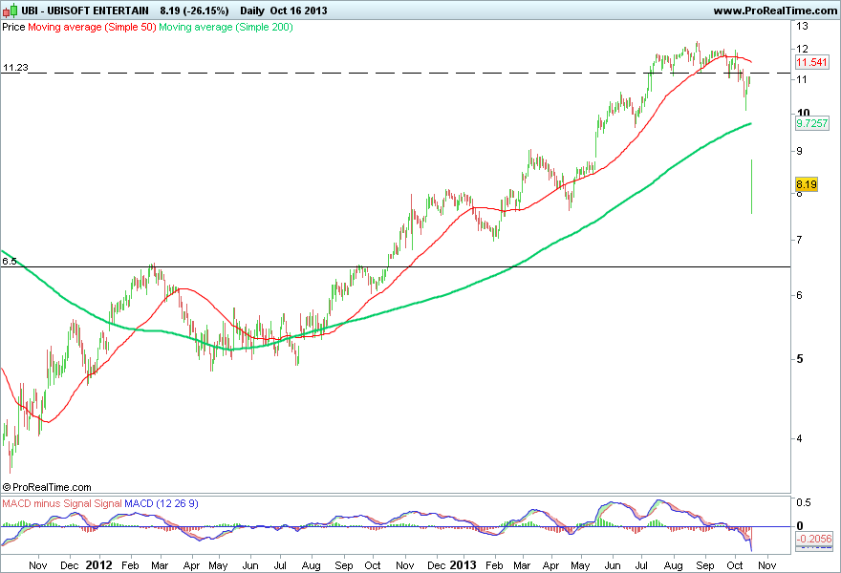Click the ©ProRealTime.com copyright text
This screenshot has height=573, width=841.
tap(47, 487)
